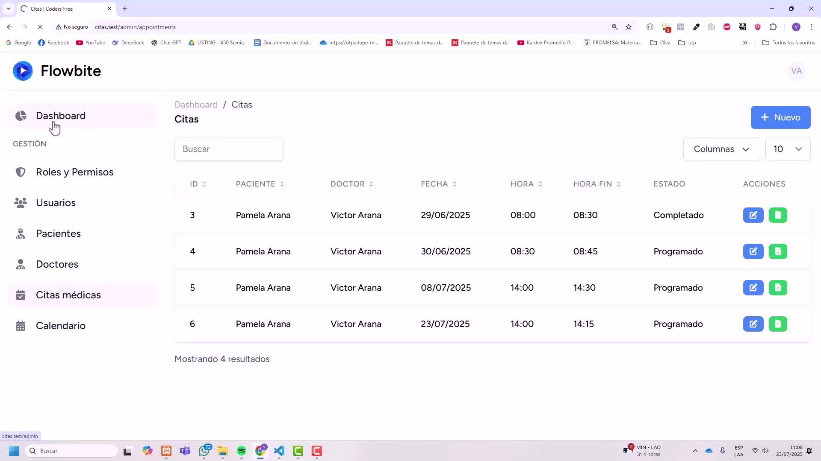Image resolution: width=821 pixels, height=461 pixels.
Task: Open WhatsApp from the taskbar
Action: pos(204,451)
